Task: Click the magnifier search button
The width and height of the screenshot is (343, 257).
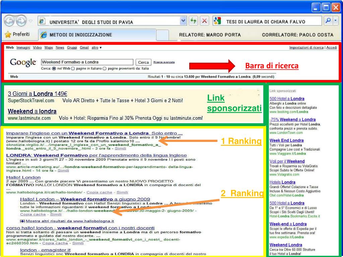Action: [x=328, y=21]
